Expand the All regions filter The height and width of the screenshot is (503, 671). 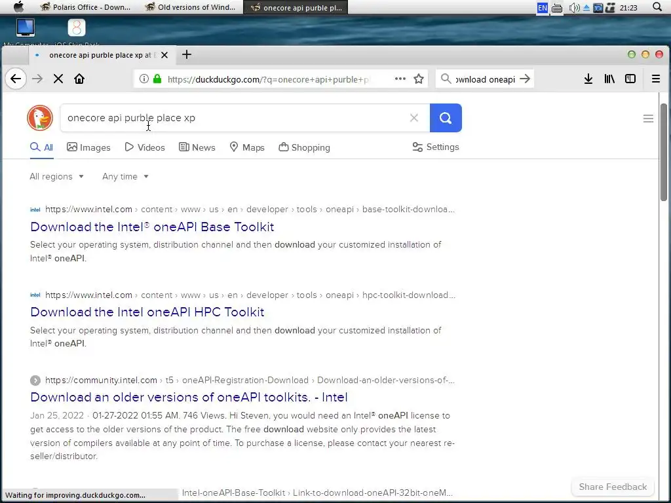pyautogui.click(x=56, y=176)
